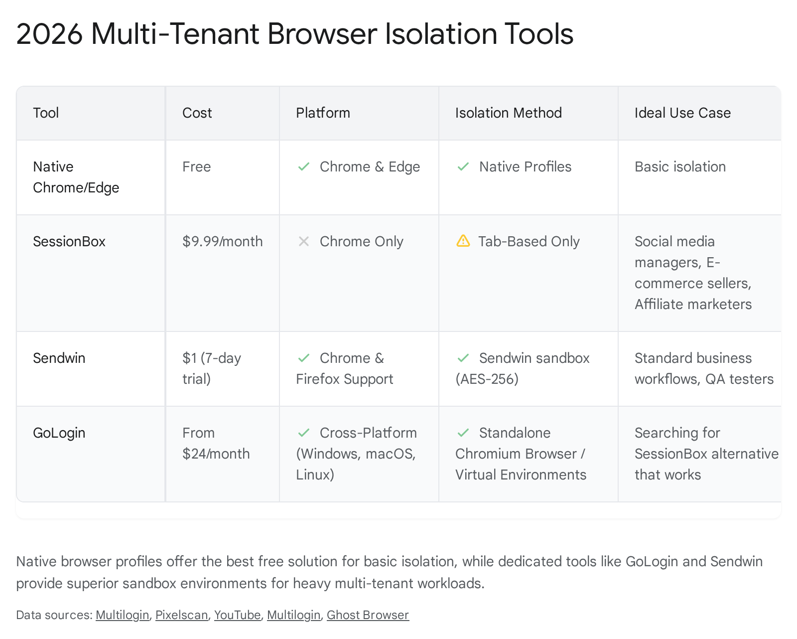Click the gray X icon beside Chrome Only
The width and height of the screenshot is (797, 639).
pyautogui.click(x=304, y=241)
